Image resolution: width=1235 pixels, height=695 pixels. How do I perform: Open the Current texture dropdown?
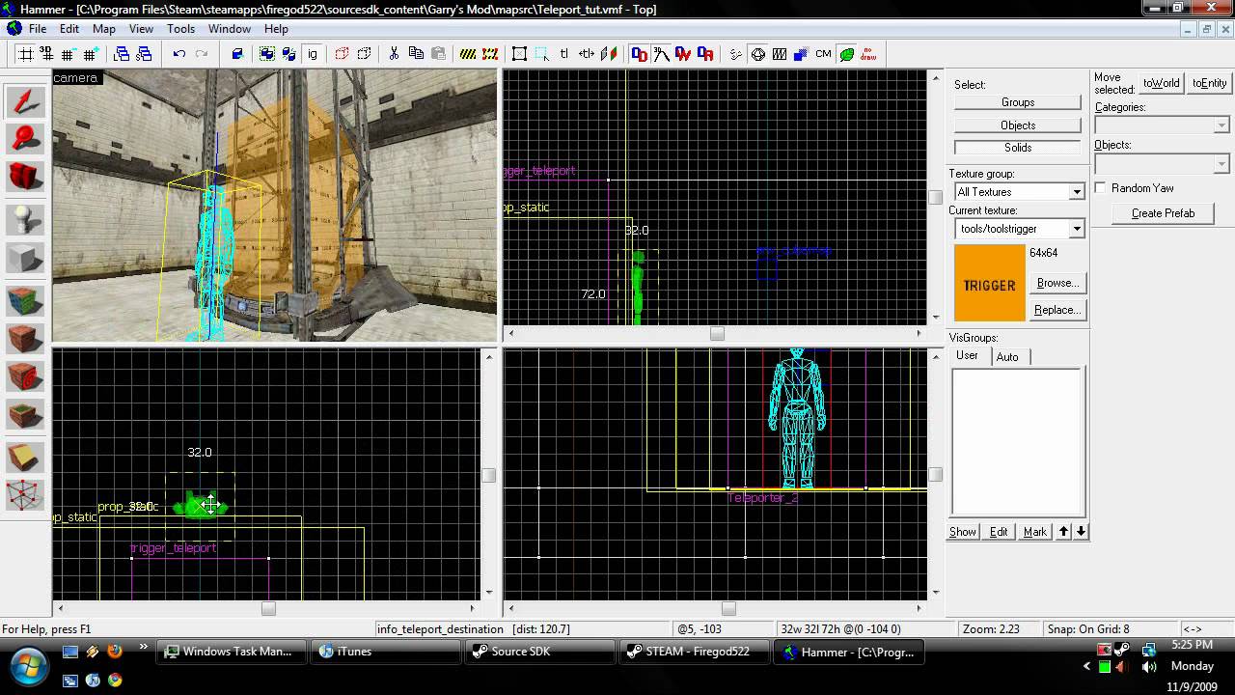tap(1076, 229)
